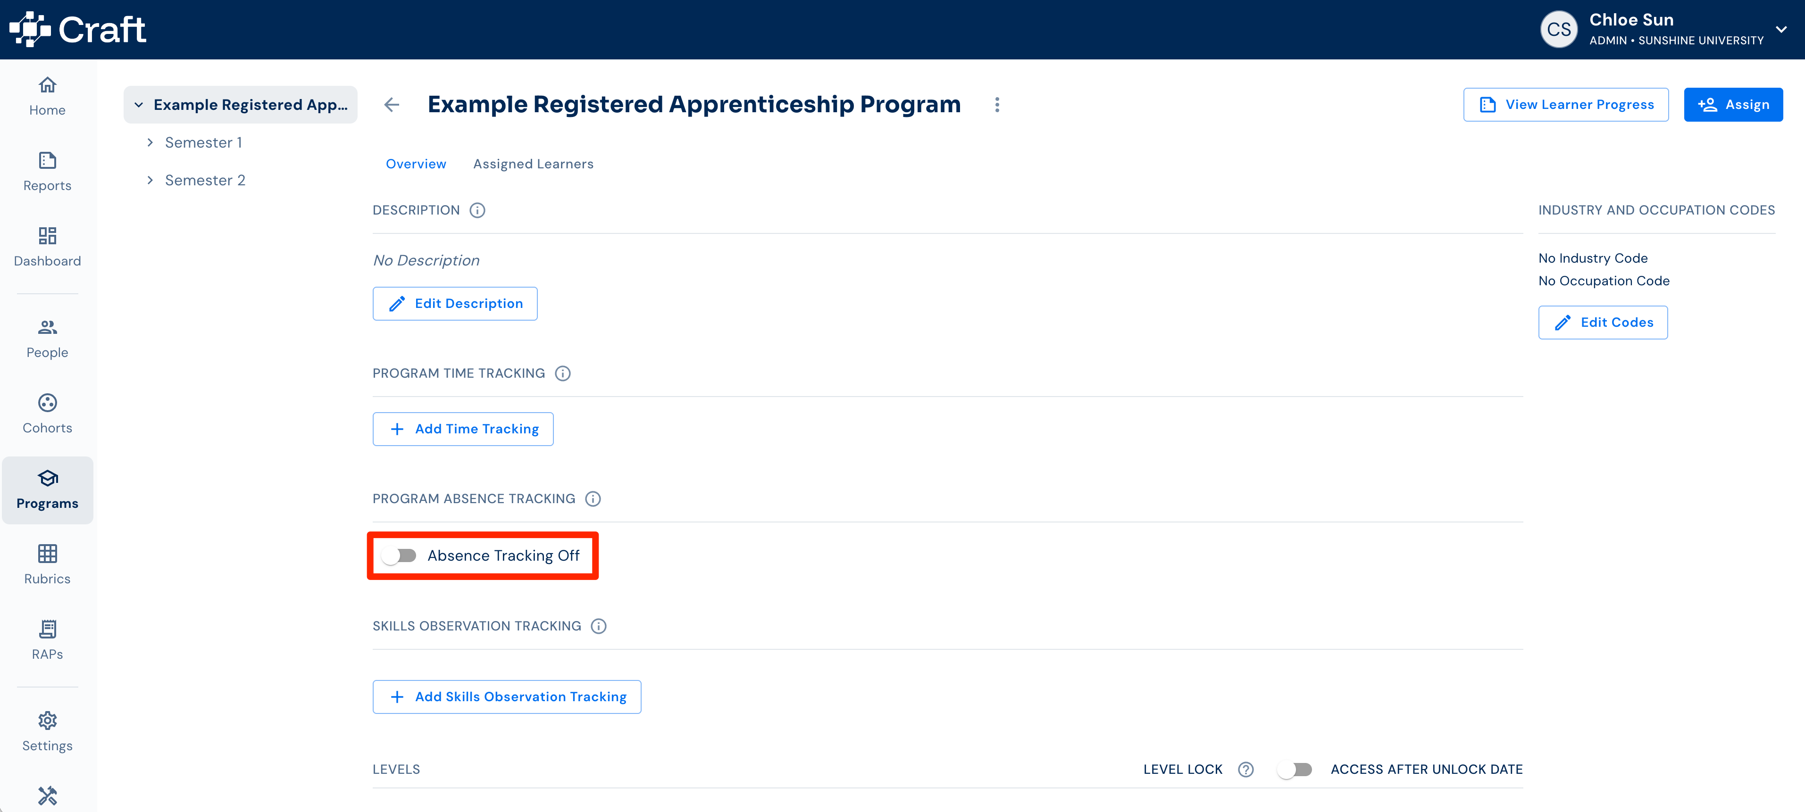1805x812 pixels.
Task: Expand the Semester 2 tree item
Action: 149,180
